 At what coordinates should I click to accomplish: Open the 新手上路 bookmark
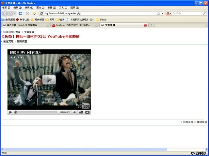(x=23, y=19)
